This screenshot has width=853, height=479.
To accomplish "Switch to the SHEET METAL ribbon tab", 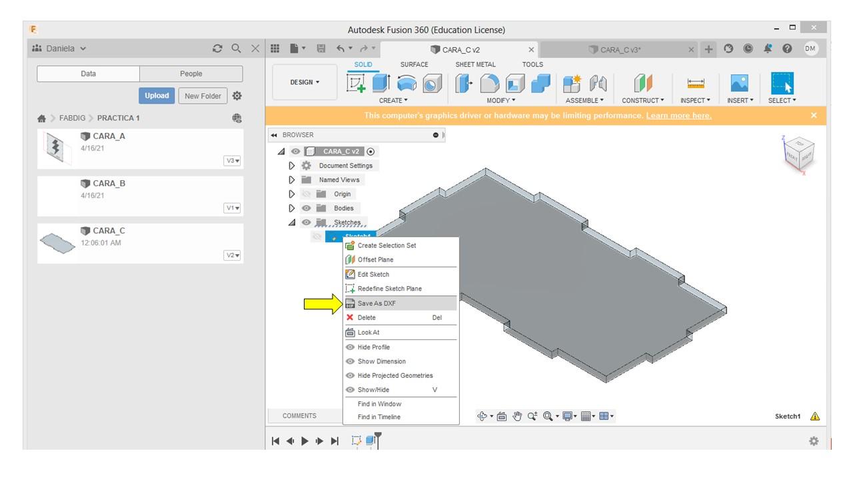I will (x=476, y=65).
